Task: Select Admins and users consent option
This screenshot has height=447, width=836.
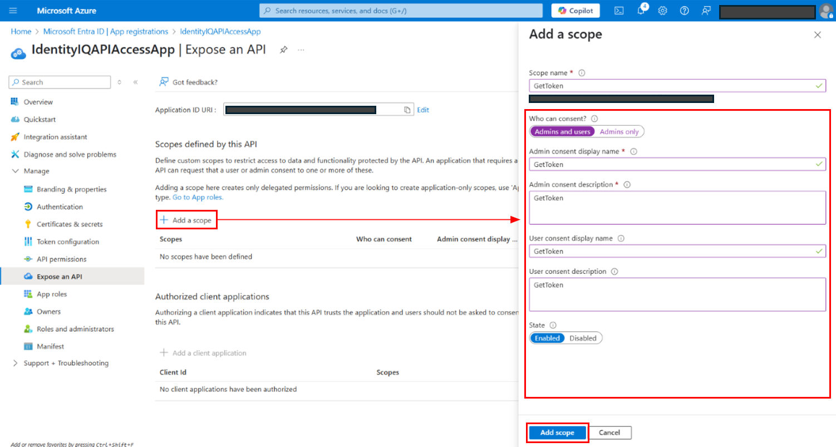Action: point(562,132)
